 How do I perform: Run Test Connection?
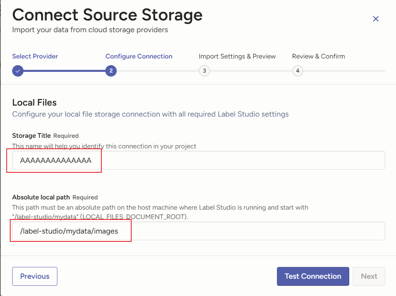313,276
